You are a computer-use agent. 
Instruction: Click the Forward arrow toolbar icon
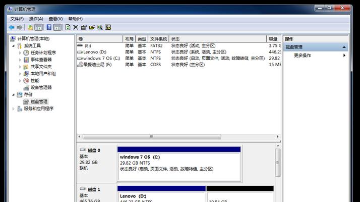coord(20,28)
